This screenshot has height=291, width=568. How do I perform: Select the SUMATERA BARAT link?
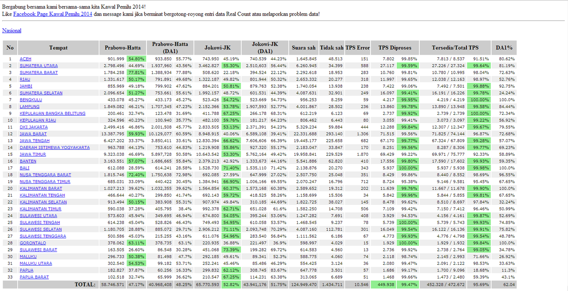(39, 72)
